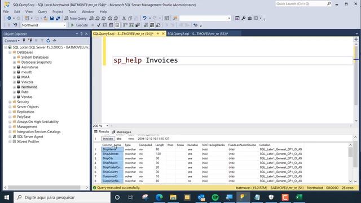Select the Pubs database
The width and height of the screenshot is (361, 203).
[x=25, y=92]
